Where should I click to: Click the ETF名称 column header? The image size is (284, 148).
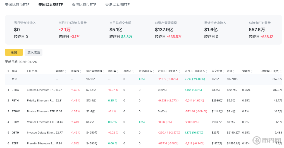32,71
